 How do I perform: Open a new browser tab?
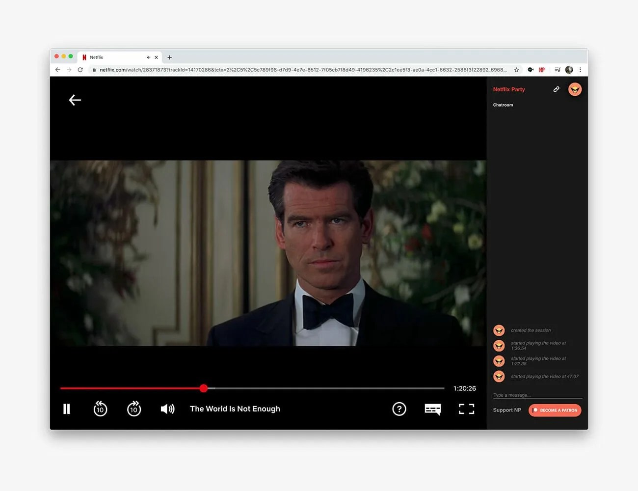[x=170, y=57]
